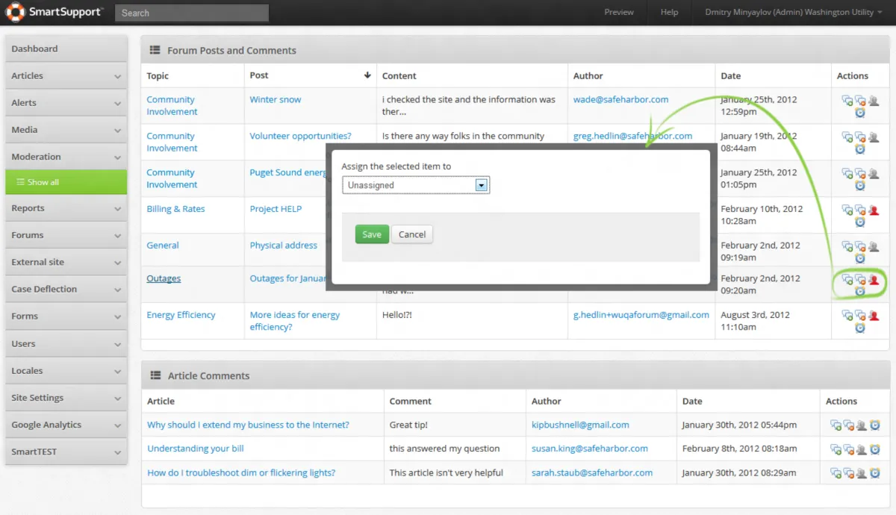Viewport: 896px width, 515px height.
Task: Click the alarm clock icon in Outages row
Action: click(860, 292)
